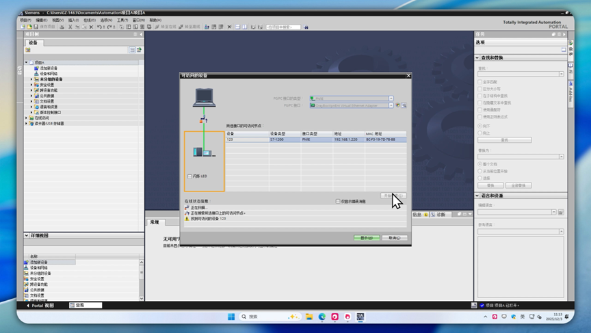Select the 向上 radio button
Screen dimensions: 591x333
point(480,133)
